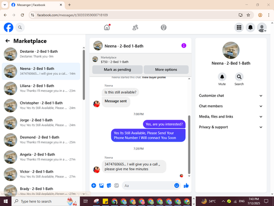Expand Chat members section
The width and height of the screenshot is (274, 206).
tap(231, 106)
